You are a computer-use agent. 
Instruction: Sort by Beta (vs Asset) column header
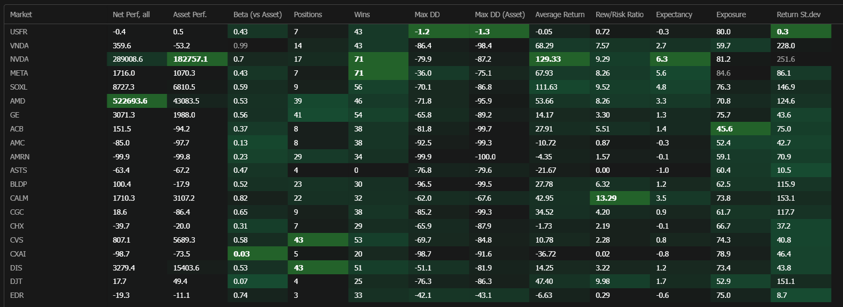[x=258, y=14]
